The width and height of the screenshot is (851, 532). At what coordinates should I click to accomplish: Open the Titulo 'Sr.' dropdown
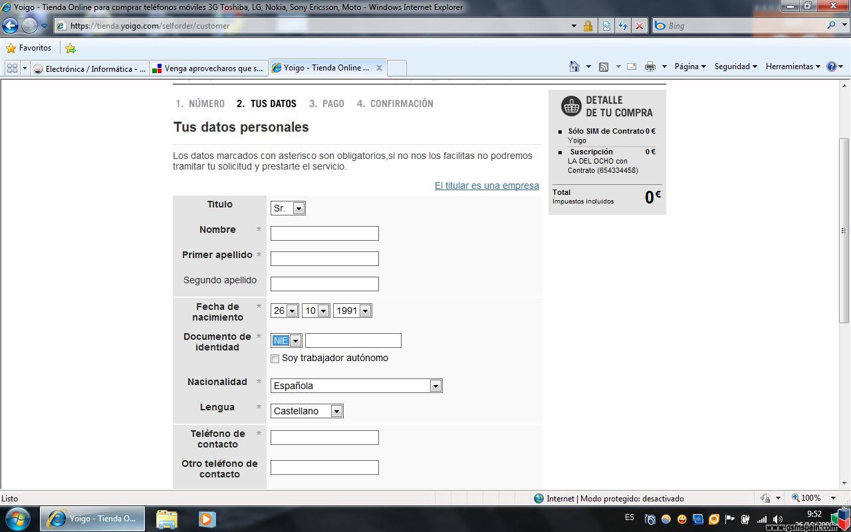coord(288,208)
